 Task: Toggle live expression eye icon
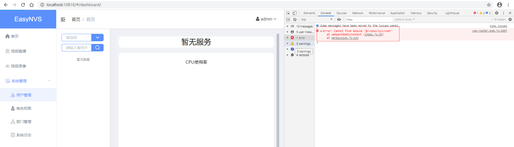[x=339, y=19]
